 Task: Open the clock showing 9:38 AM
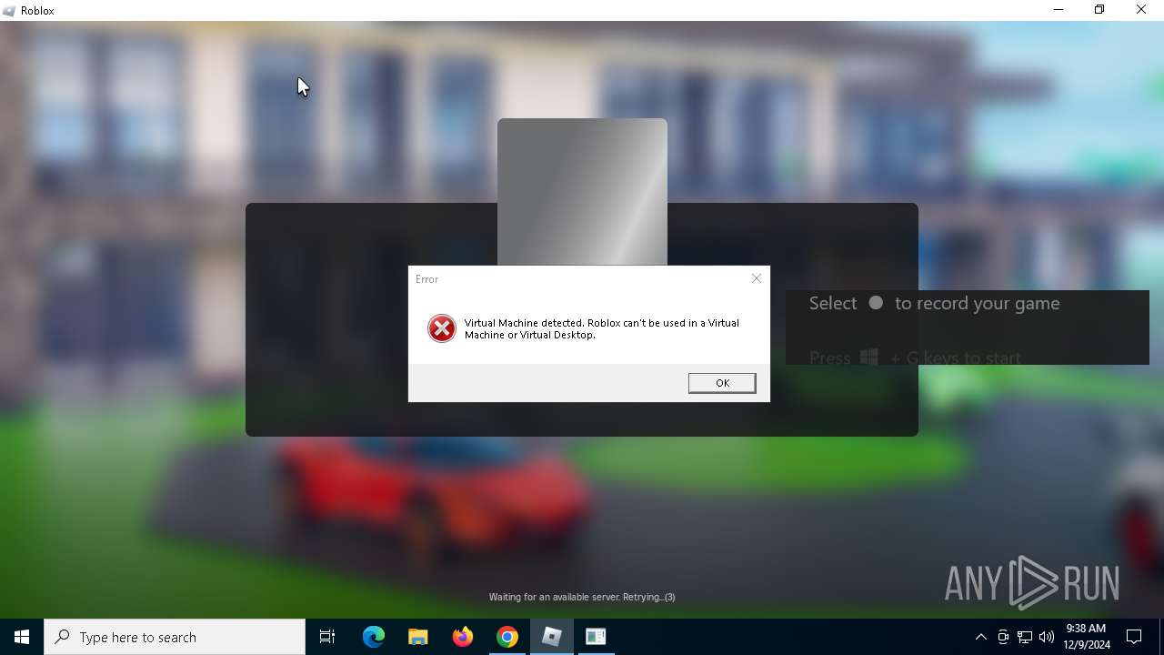1086,637
